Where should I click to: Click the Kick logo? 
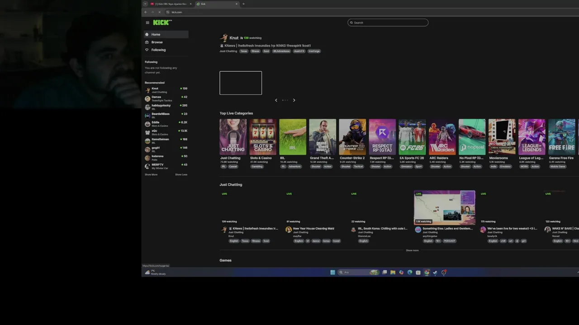pyautogui.click(x=162, y=23)
